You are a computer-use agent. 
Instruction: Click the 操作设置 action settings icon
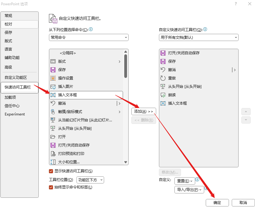[53, 78]
